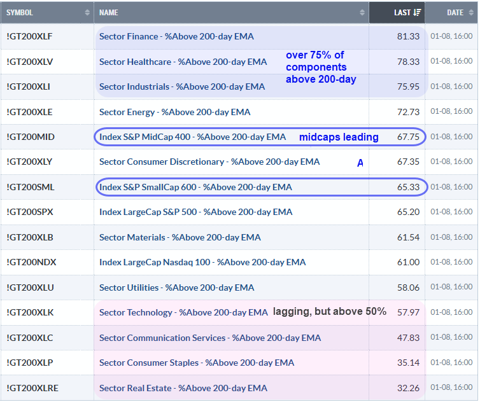Select Sector Communication Services entry
The height and width of the screenshot is (402, 480).
tap(210, 338)
